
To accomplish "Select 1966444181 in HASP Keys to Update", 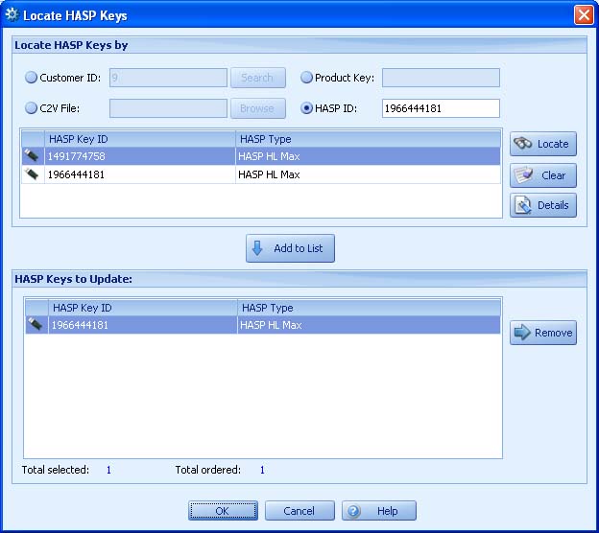I will [x=263, y=325].
